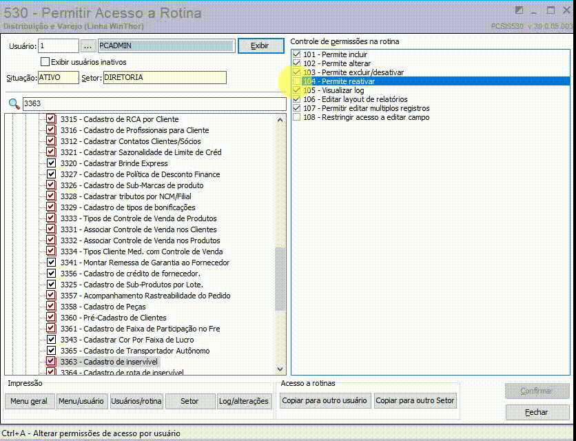Click Copiar para outro Setor
The height and width of the screenshot is (441, 576).
click(415, 400)
